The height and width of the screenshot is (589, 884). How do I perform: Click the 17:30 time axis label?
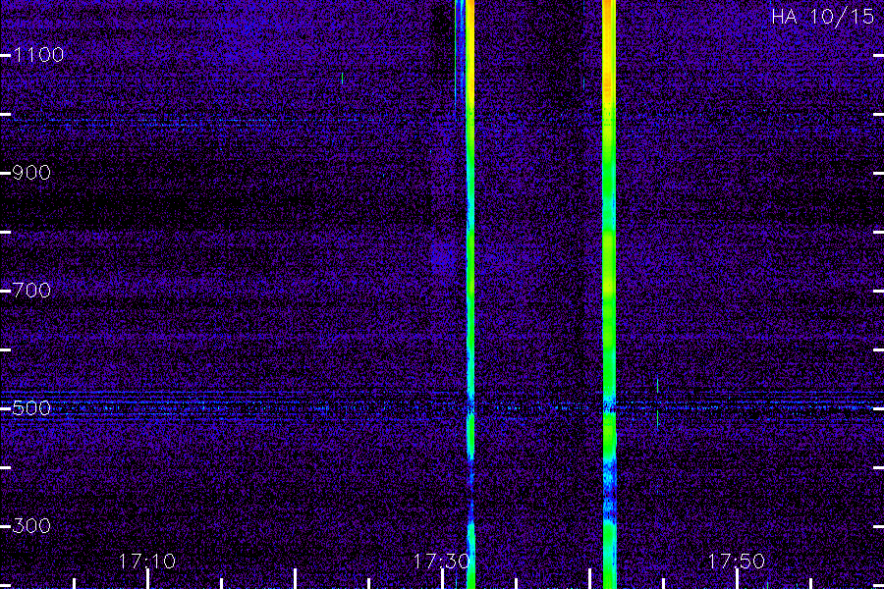click(x=441, y=562)
